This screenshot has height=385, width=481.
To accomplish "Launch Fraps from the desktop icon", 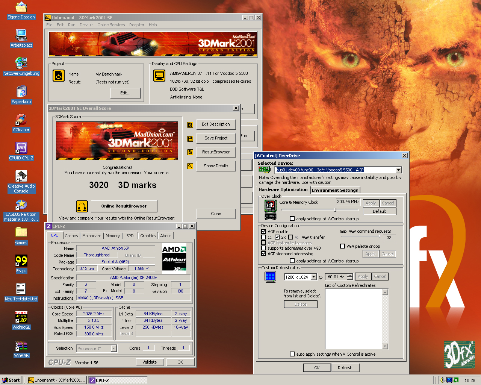I will pos(21,261).
